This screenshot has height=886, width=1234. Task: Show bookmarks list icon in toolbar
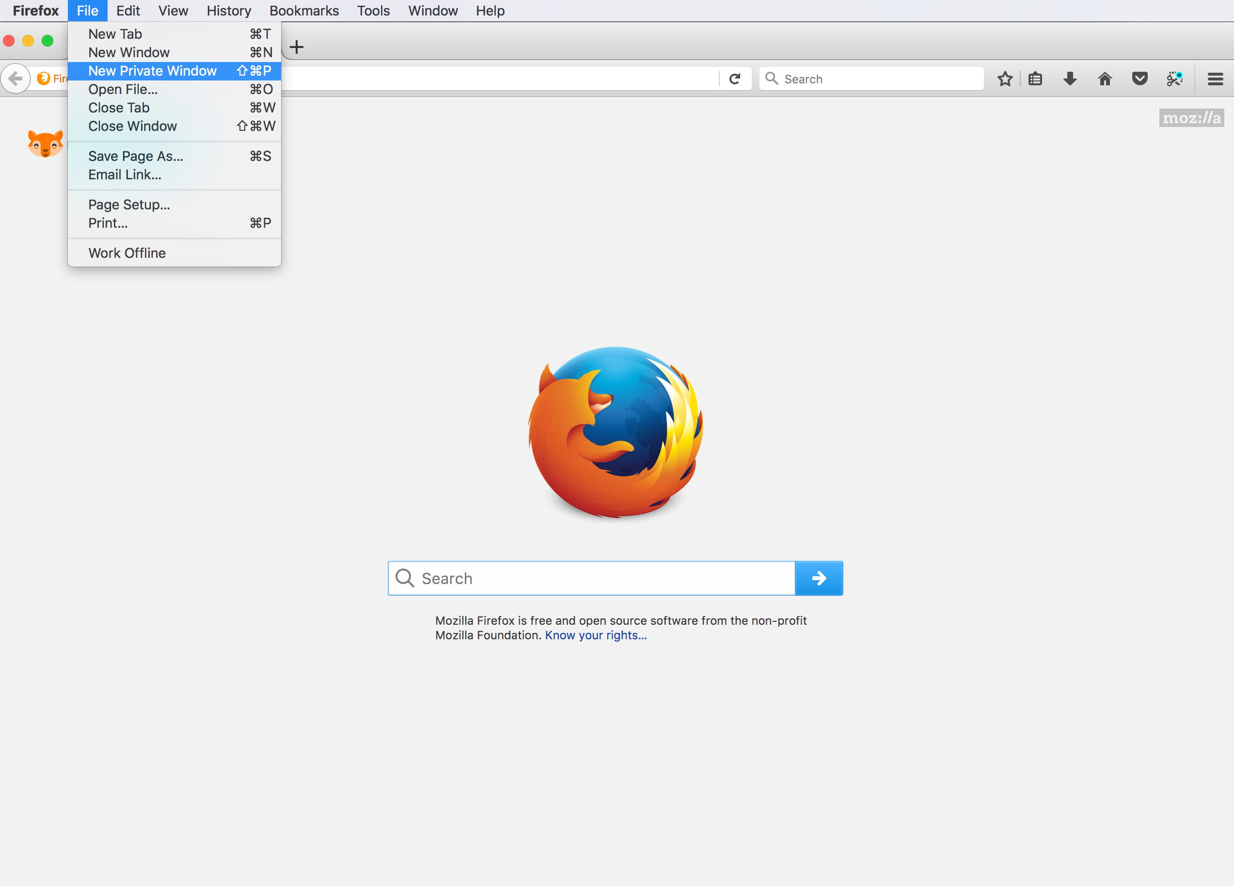pos(1035,79)
